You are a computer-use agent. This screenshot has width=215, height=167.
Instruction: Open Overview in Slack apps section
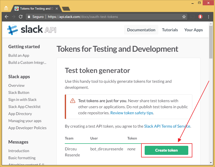point(16,86)
